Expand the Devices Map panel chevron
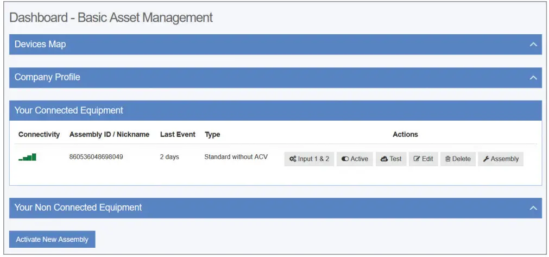This screenshot has height=257, width=549. (533, 45)
